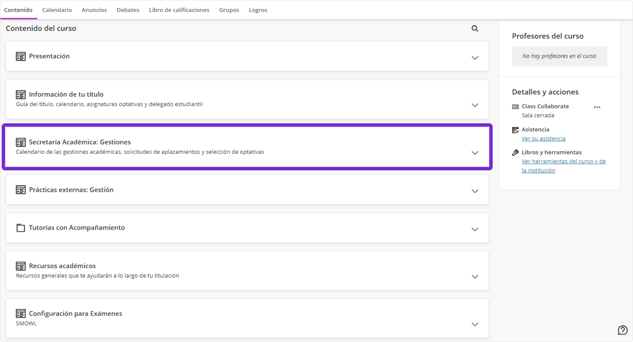Click the Presentación learning module icon

click(20, 56)
